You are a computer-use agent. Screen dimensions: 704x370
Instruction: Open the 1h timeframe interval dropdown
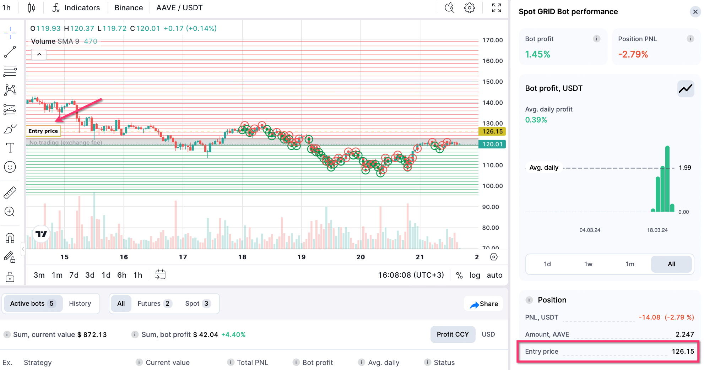pyautogui.click(x=6, y=8)
